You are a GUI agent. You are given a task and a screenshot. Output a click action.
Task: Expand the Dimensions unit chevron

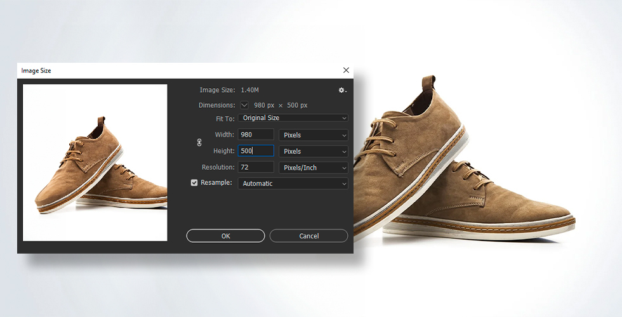[x=244, y=105]
